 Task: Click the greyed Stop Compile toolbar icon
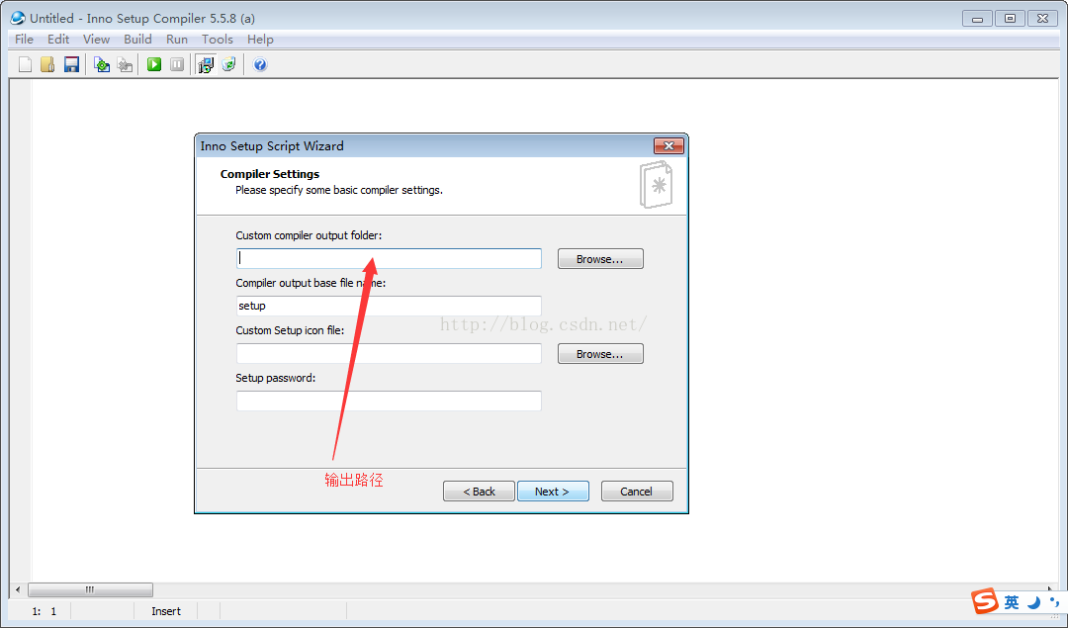coord(125,64)
